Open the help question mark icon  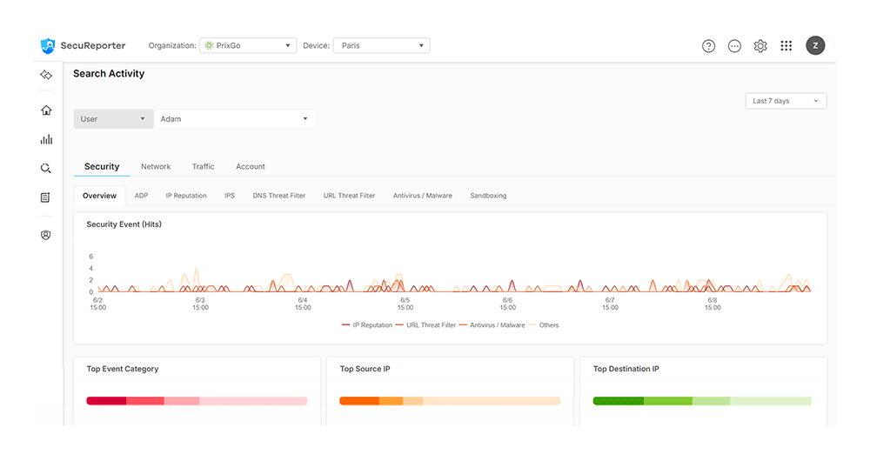click(x=708, y=46)
